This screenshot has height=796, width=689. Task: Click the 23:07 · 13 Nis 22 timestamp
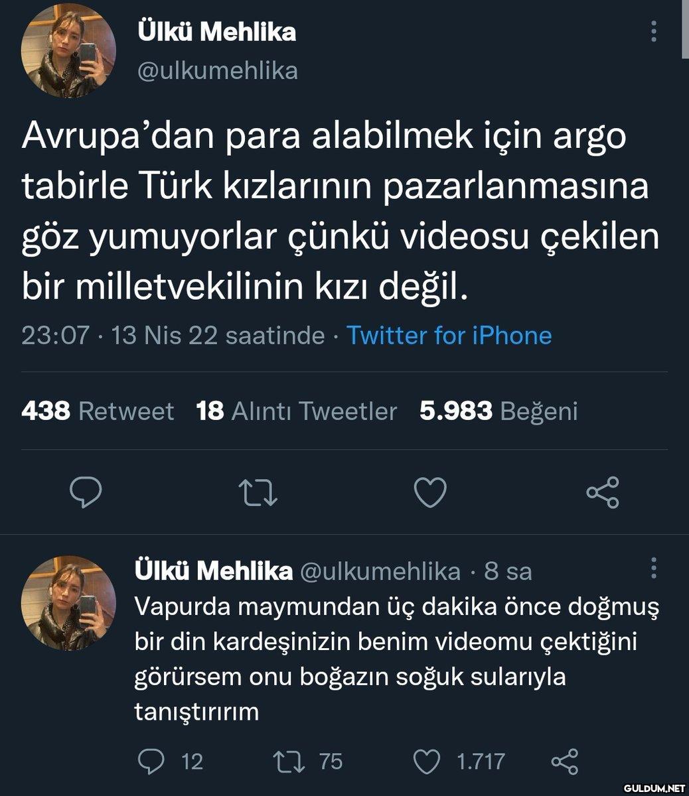(173, 336)
